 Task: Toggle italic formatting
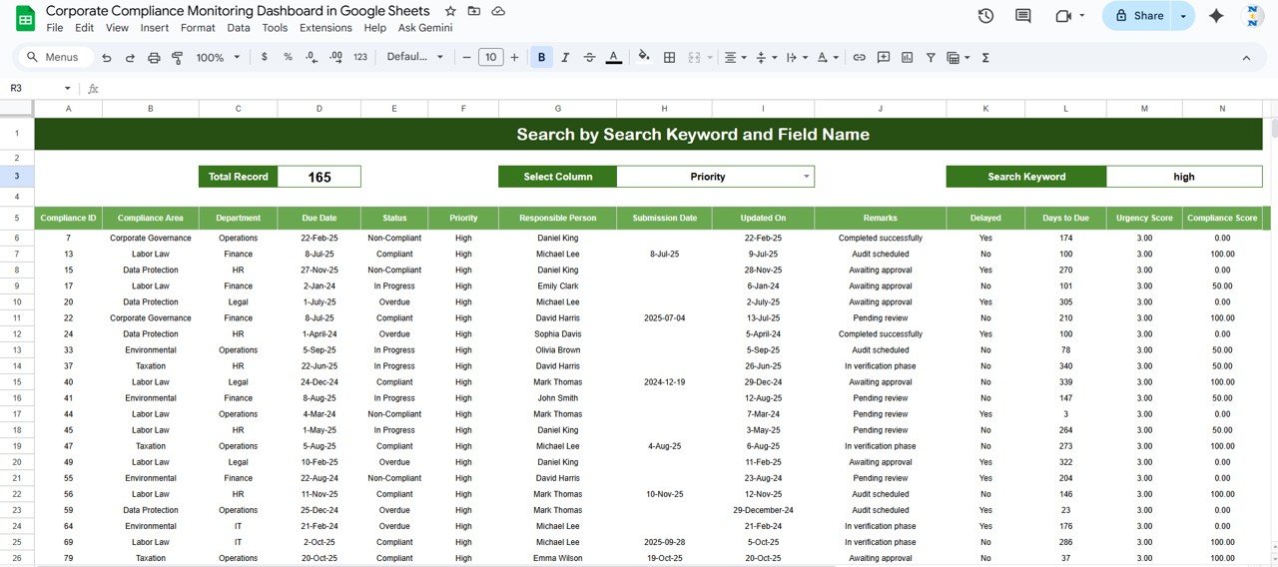(x=566, y=58)
